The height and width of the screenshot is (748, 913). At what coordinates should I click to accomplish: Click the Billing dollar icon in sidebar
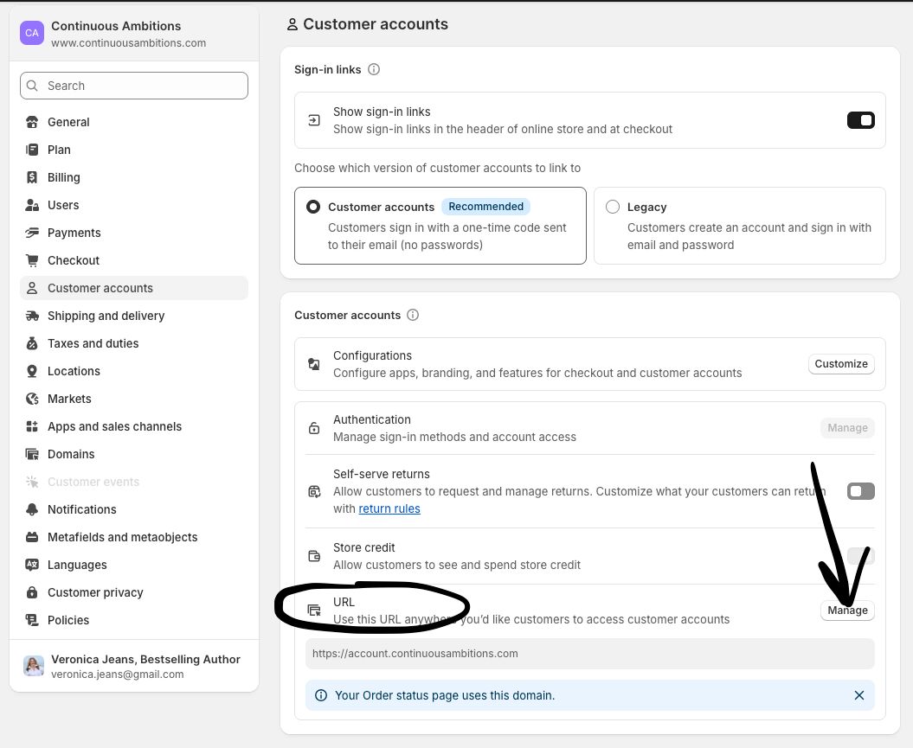pos(32,177)
